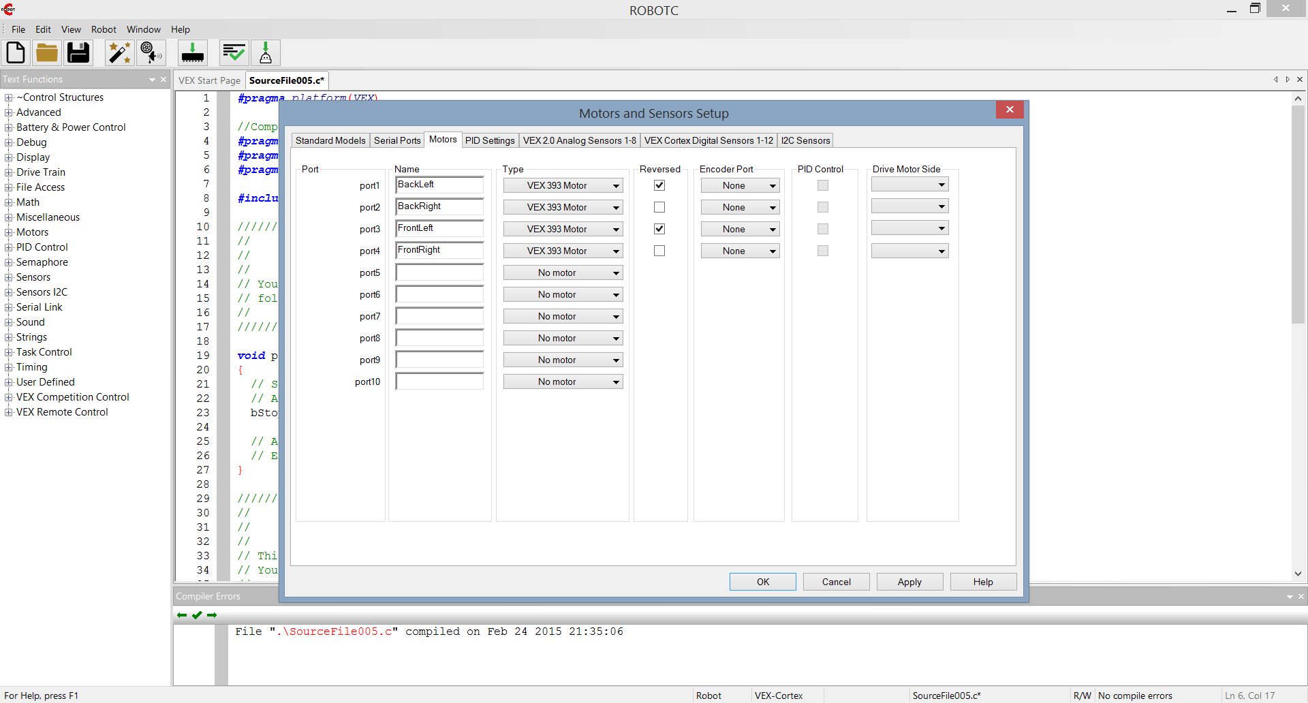Viewport: 1308px width, 703px height.
Task: Click the 'No compile errors' status text
Action: (x=1135, y=696)
